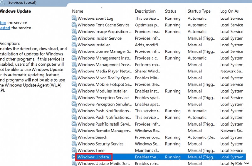Viewport: 252px width, 166px height.
Task: Click Network Se... log-on for Windows Remote Management
Action: 232,131
